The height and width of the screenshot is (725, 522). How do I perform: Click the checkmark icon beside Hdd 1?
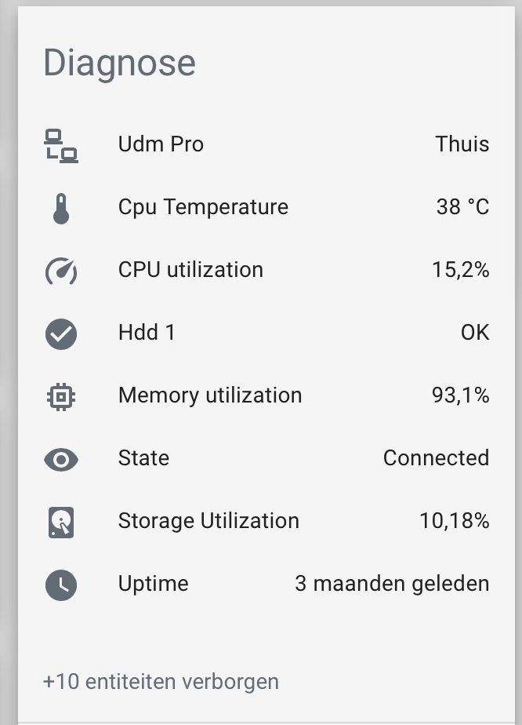[x=61, y=333]
